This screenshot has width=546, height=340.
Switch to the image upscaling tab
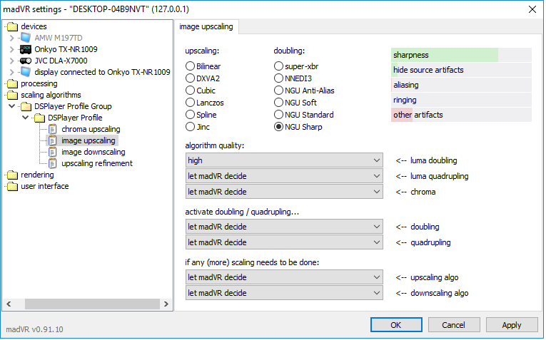[x=206, y=27]
